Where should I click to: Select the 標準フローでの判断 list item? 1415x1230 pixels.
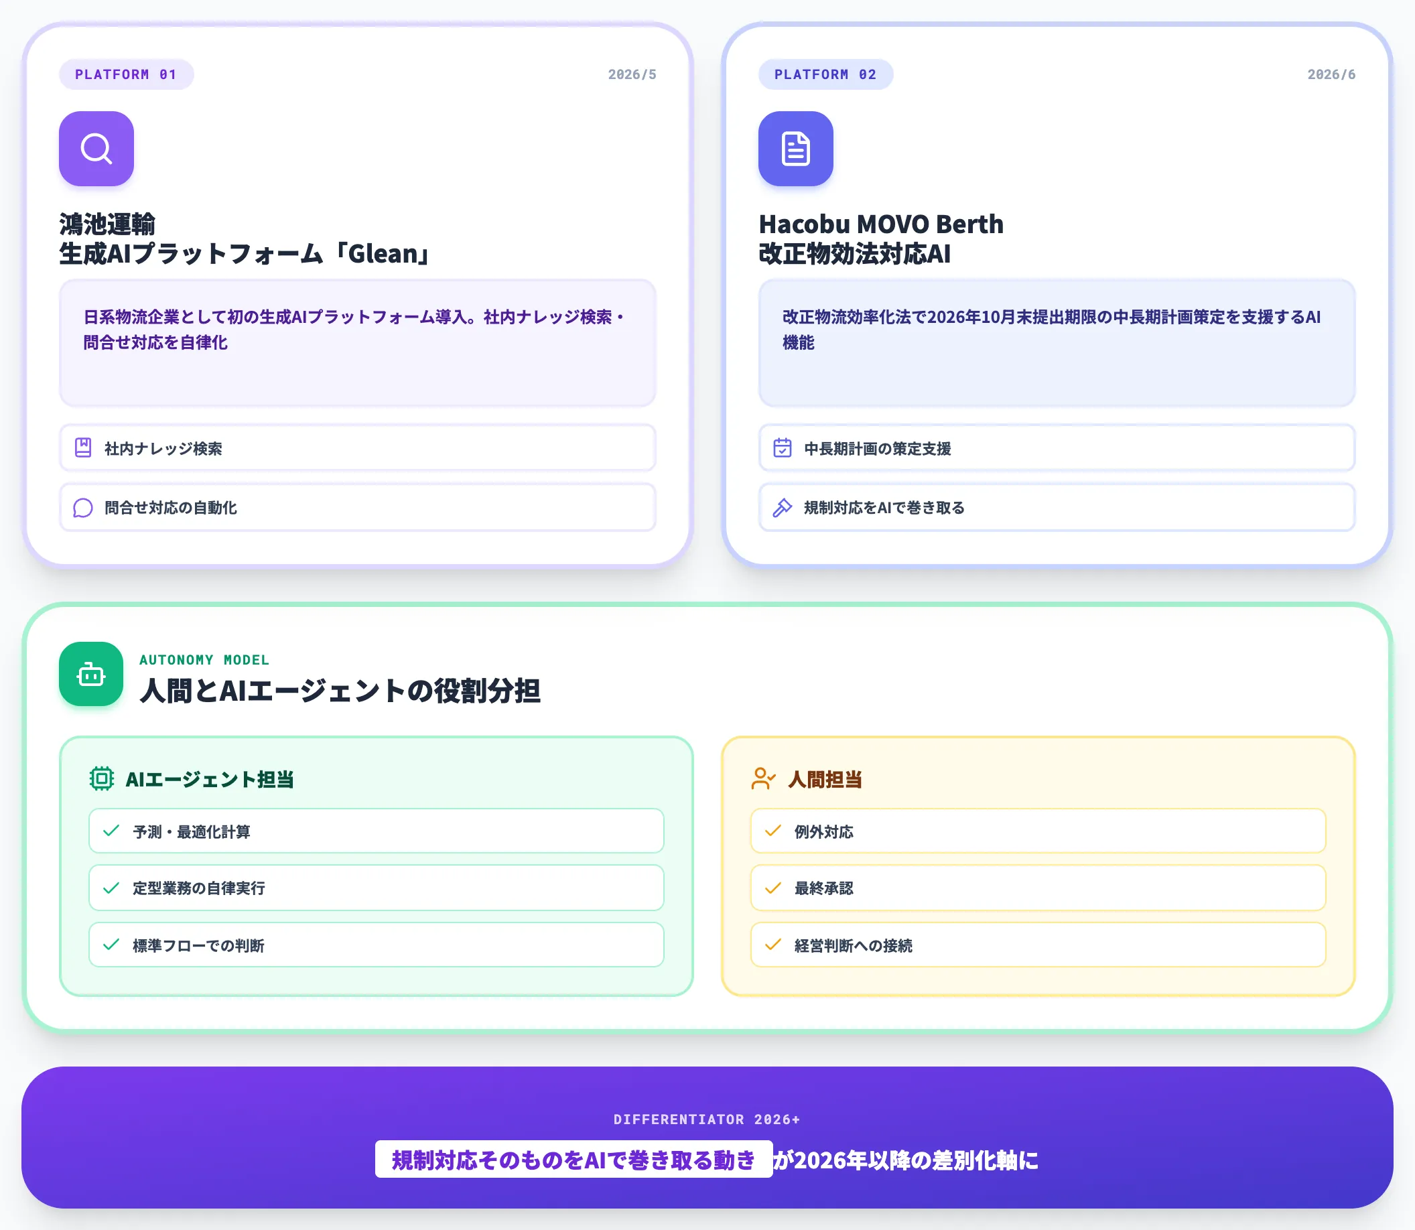coord(377,945)
